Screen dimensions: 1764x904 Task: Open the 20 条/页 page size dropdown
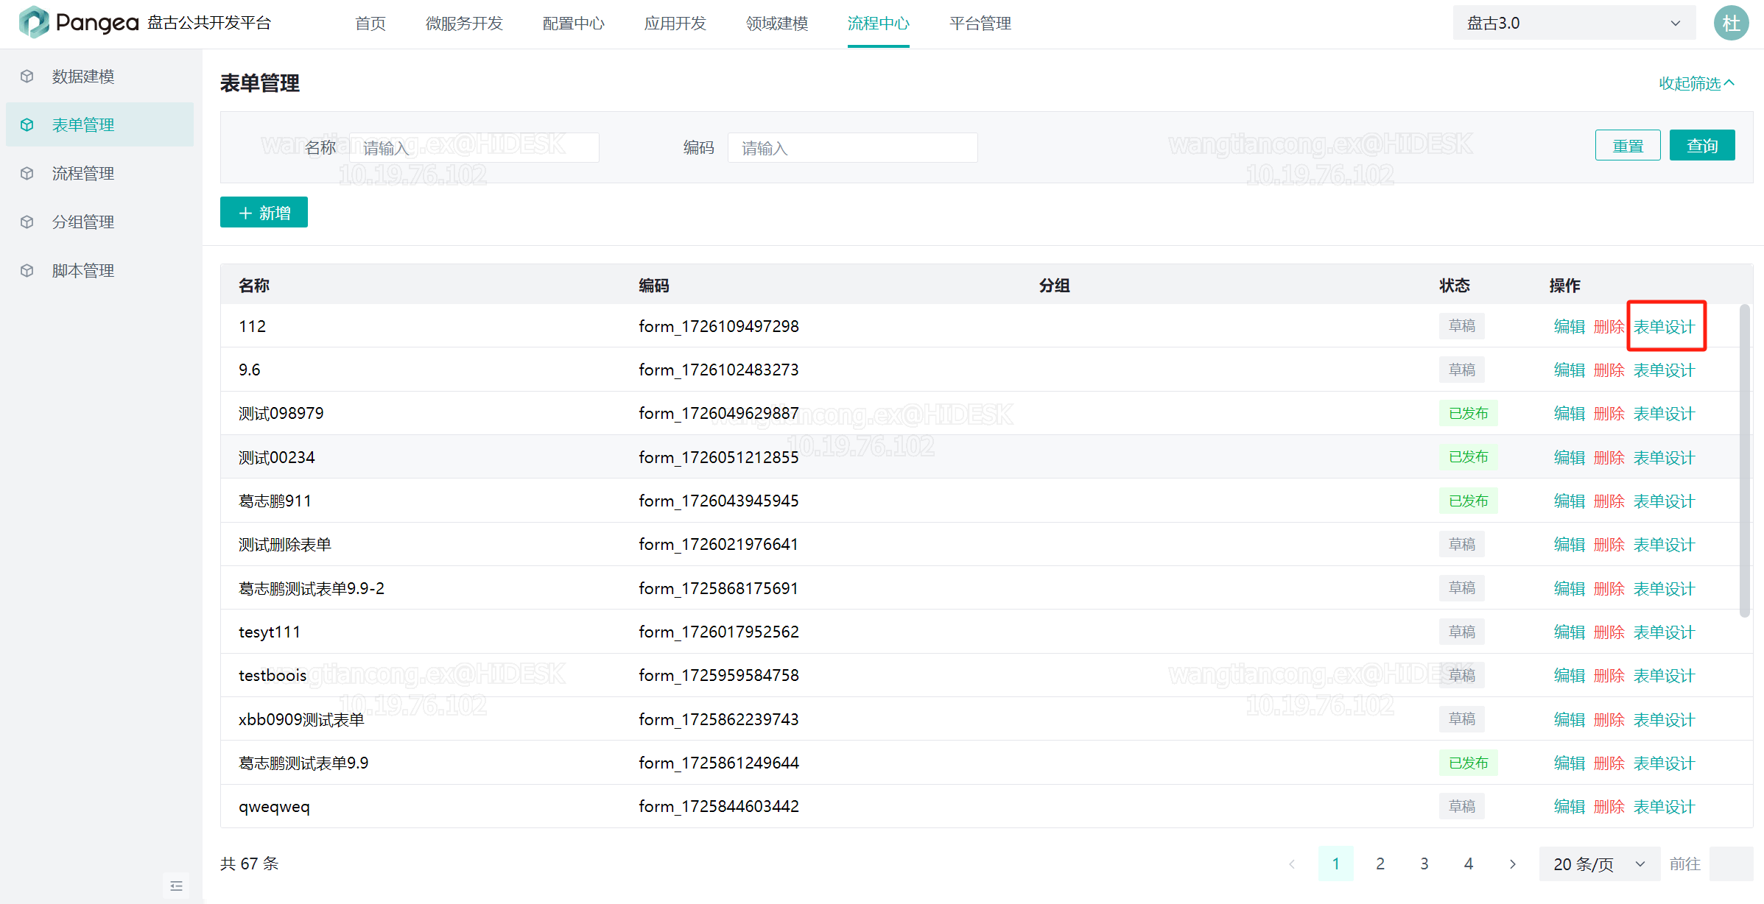[1599, 864]
